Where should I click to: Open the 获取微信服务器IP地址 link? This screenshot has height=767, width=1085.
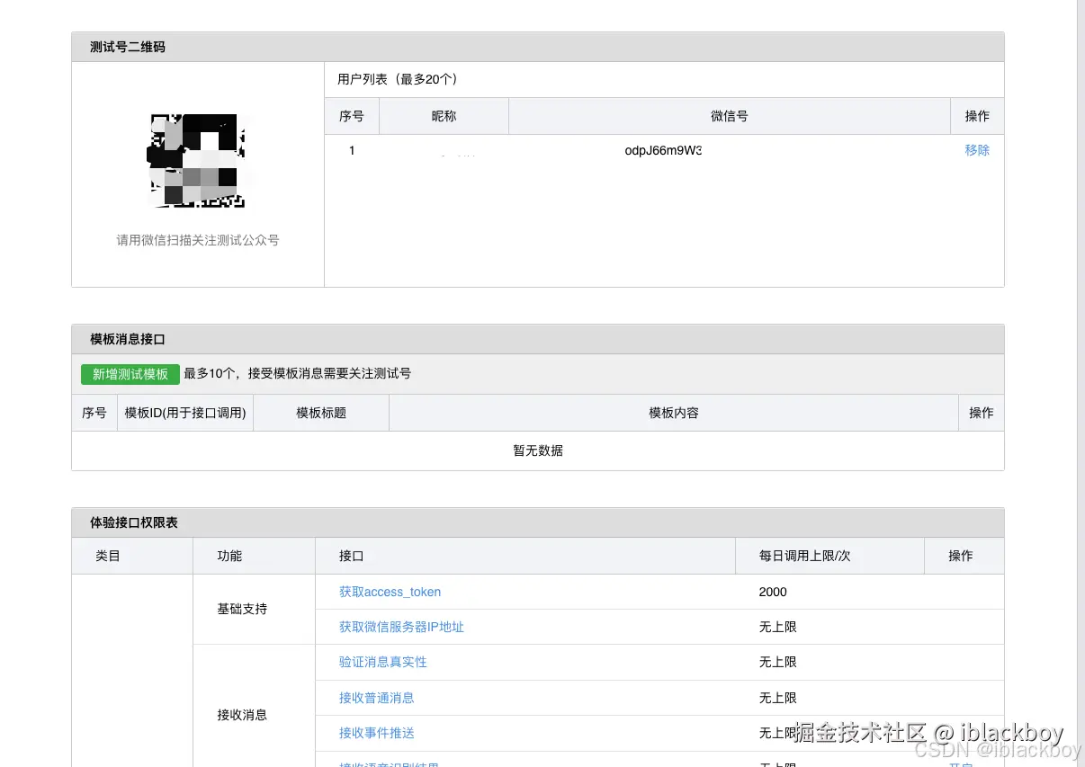(399, 627)
